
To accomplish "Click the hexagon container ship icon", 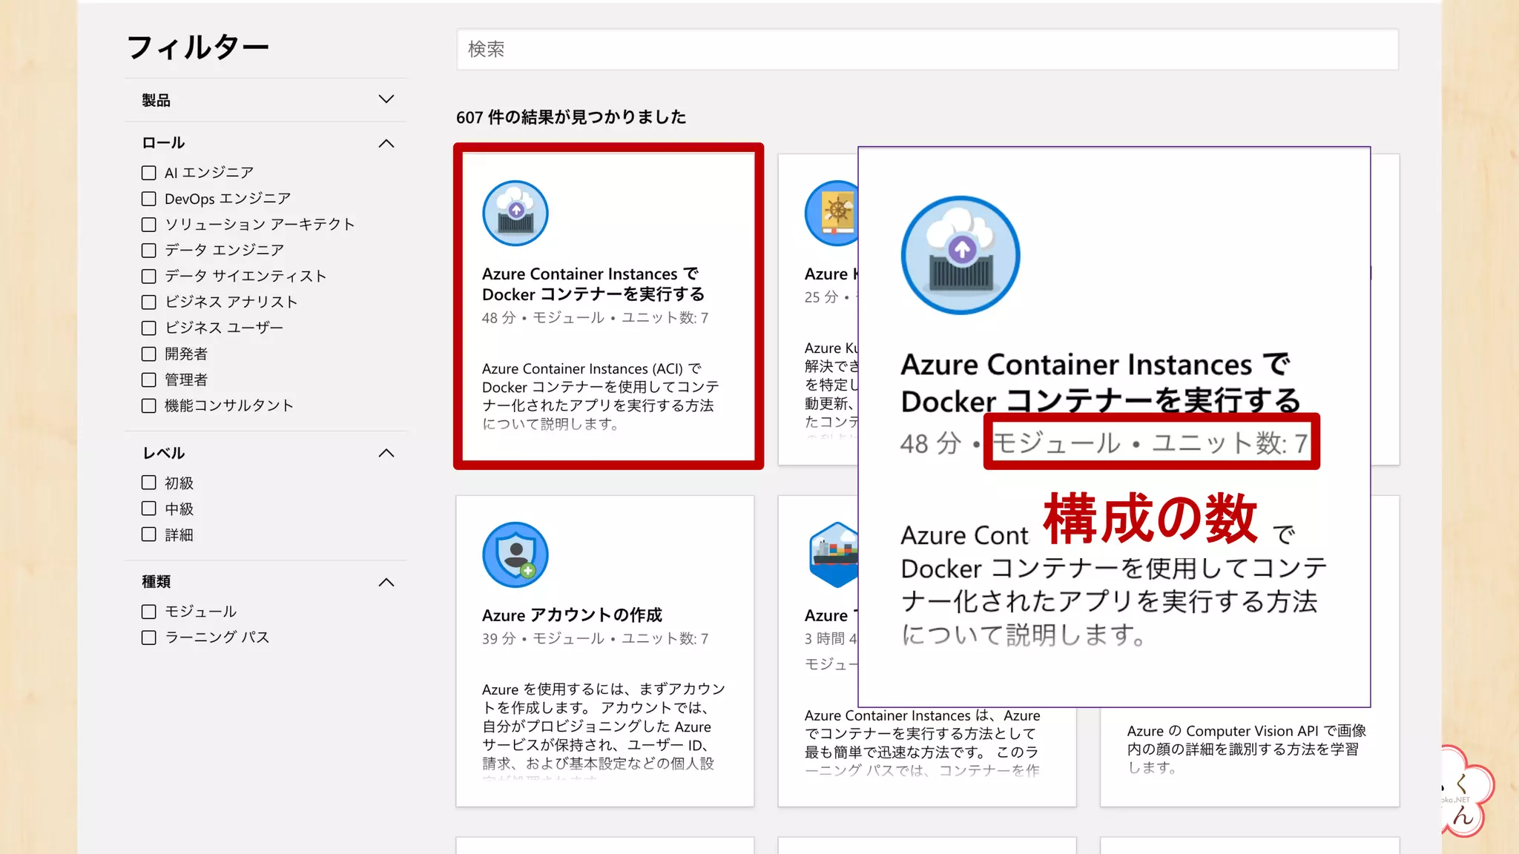I will (x=834, y=555).
